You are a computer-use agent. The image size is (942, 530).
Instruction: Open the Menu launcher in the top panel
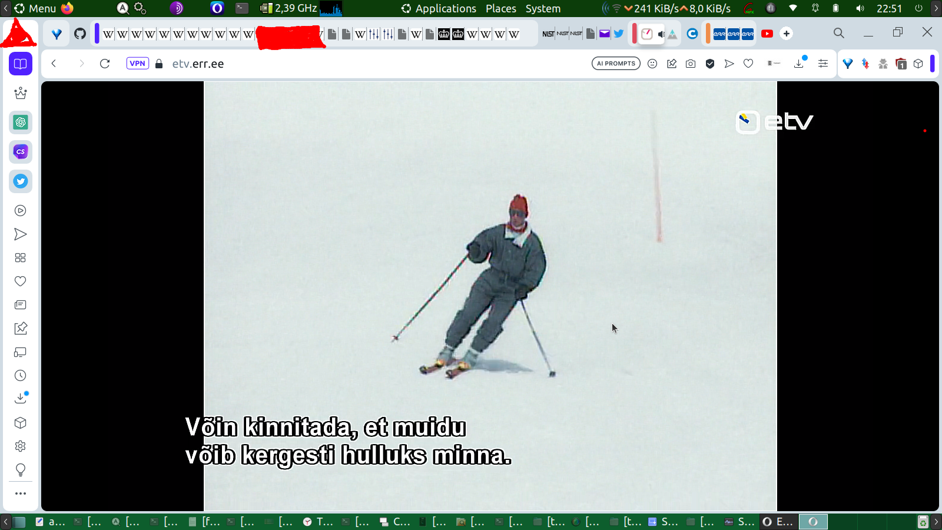tap(35, 8)
